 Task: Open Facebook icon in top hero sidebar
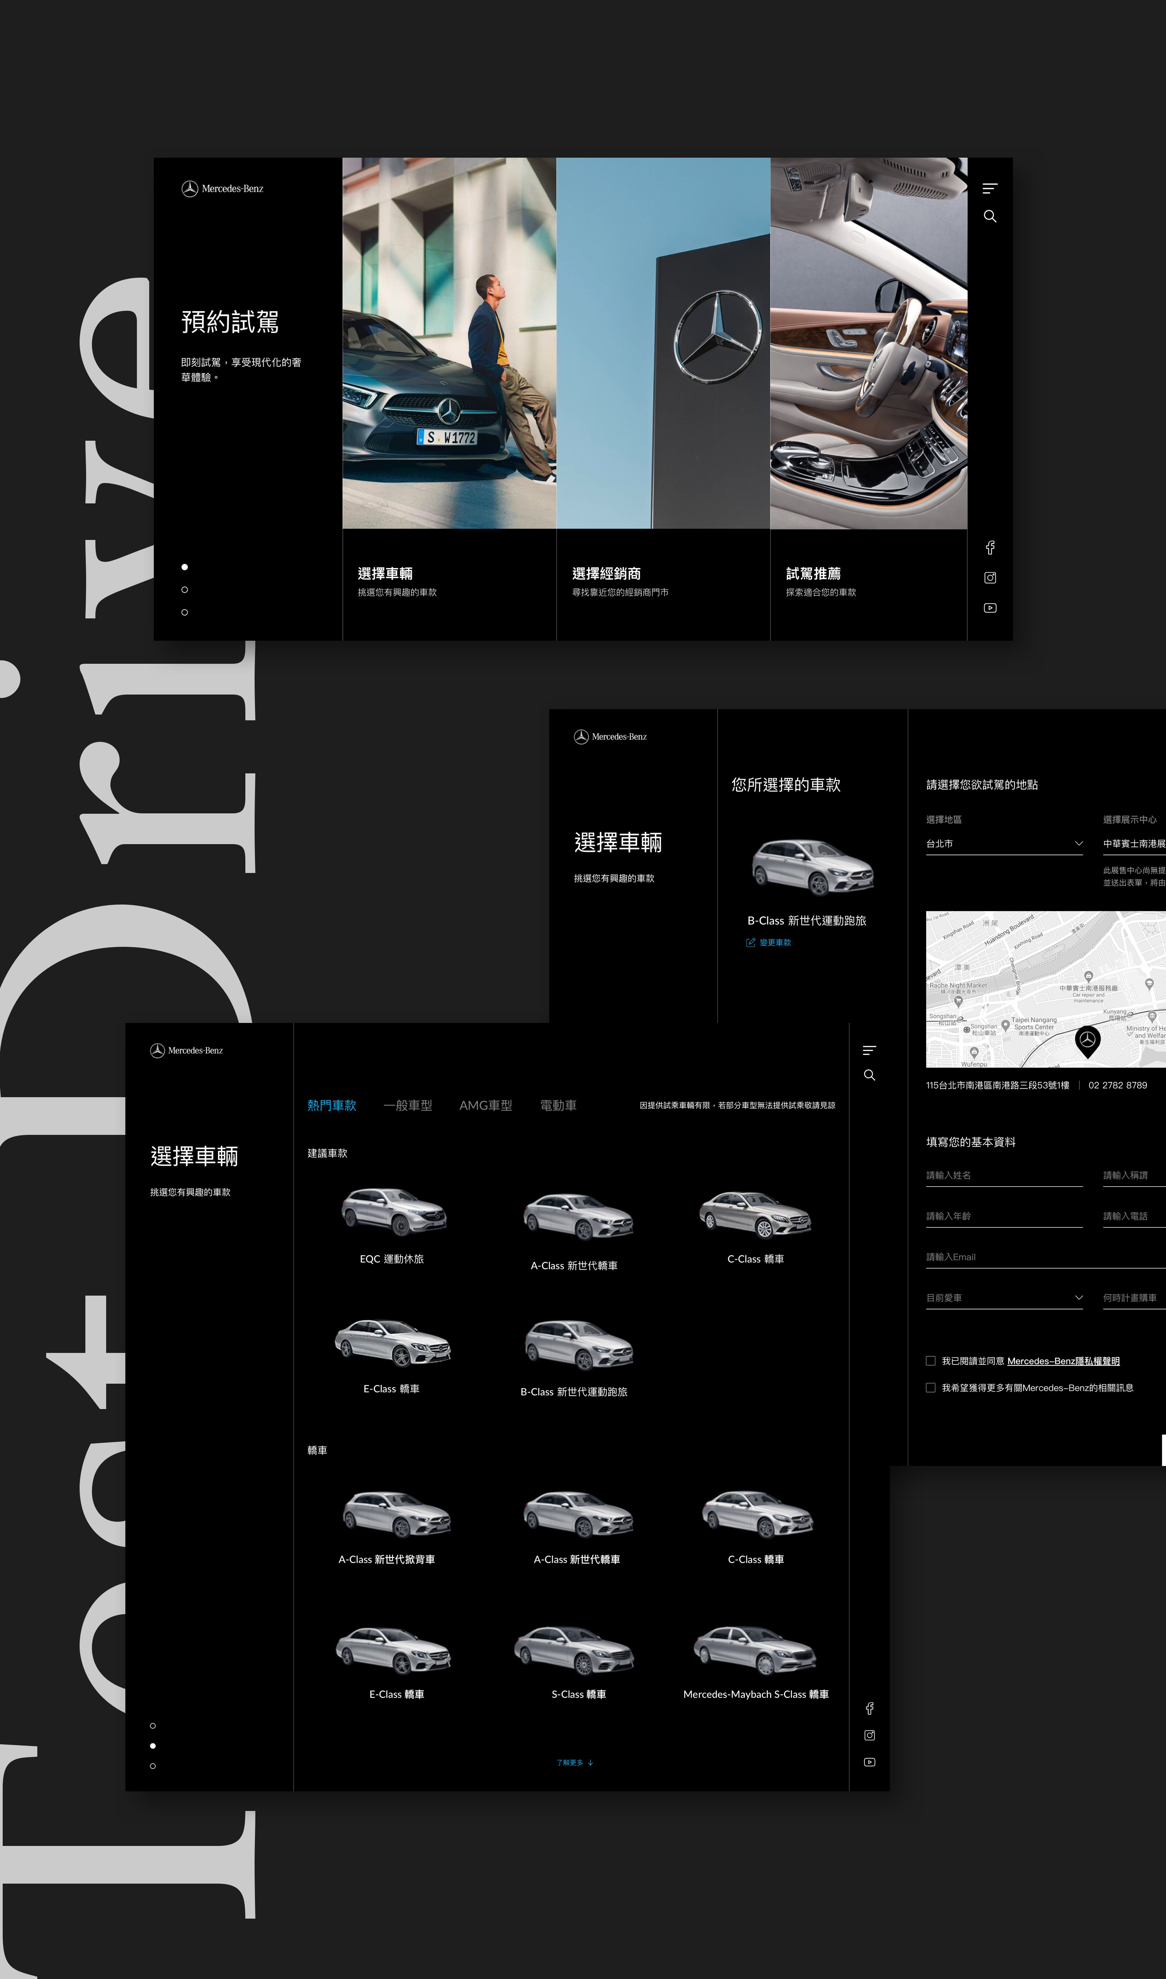(x=990, y=548)
